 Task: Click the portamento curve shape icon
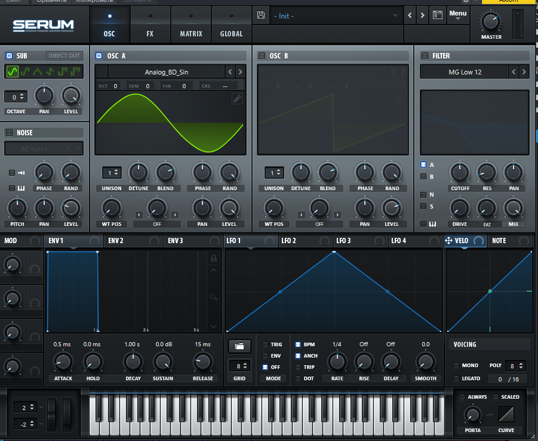pyautogui.click(x=506, y=414)
